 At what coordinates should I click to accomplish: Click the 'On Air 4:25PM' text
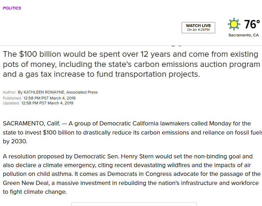(198, 30)
